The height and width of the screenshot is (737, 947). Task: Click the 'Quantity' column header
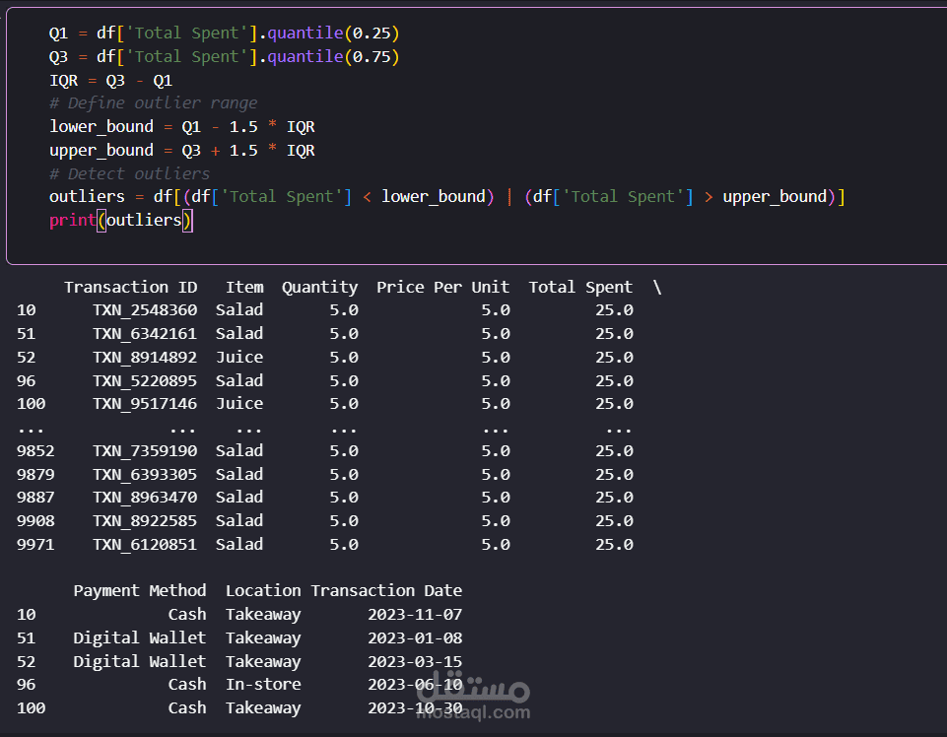[x=319, y=287]
